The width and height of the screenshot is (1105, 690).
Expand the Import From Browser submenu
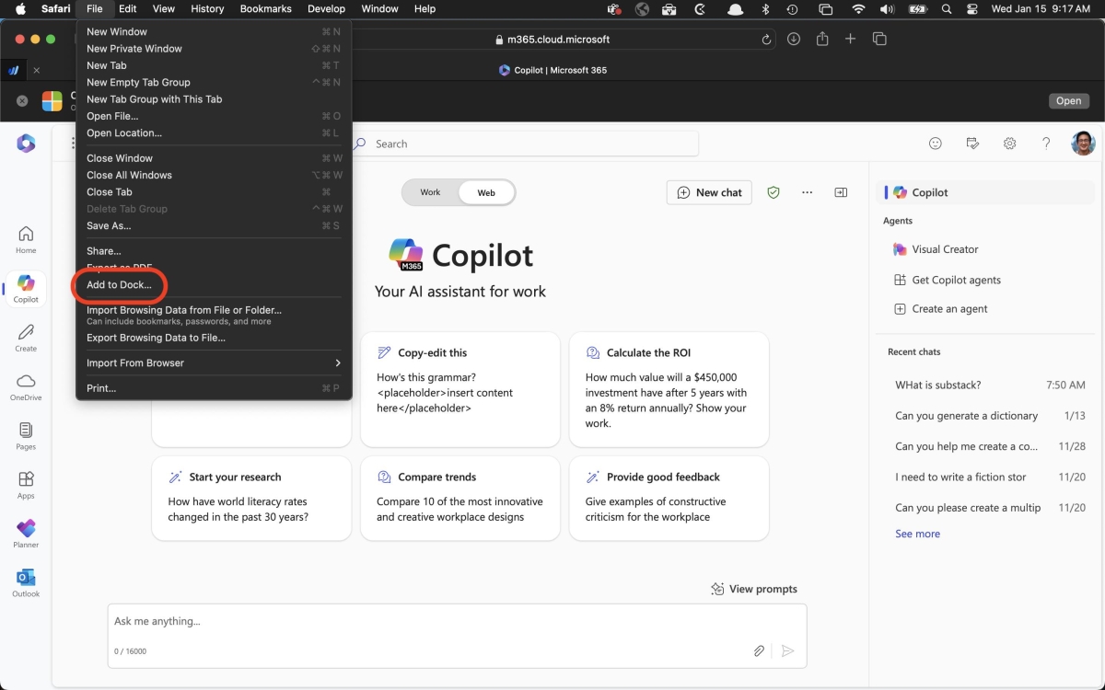[214, 363]
